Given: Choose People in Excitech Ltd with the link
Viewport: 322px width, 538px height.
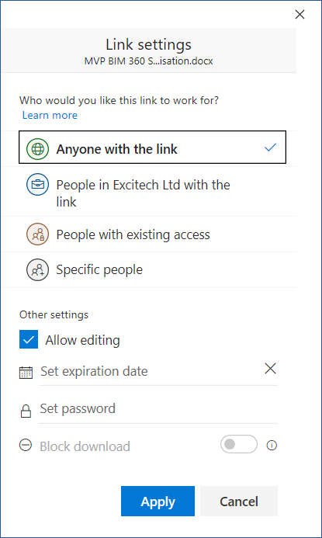Looking at the screenshot, I should coord(149,192).
